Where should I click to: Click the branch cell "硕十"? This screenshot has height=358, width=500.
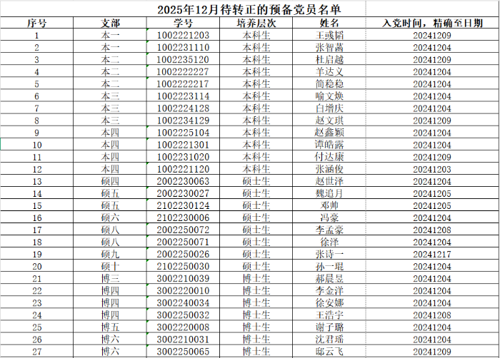pos(110,266)
